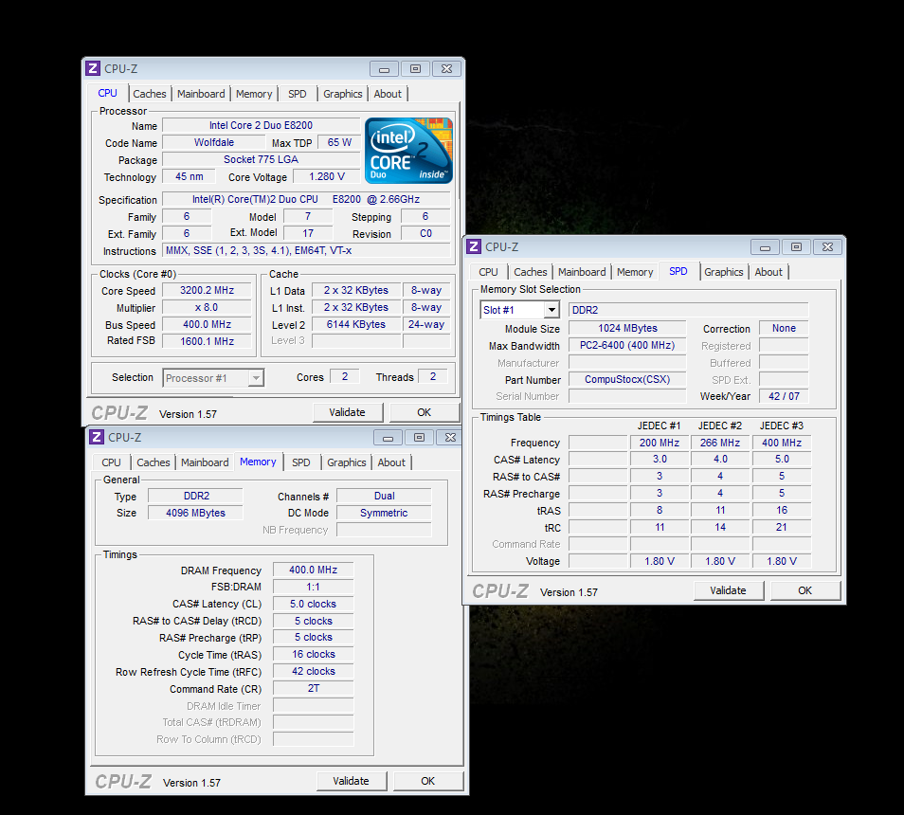The width and height of the screenshot is (904, 815).
Task: Switch to Mainboard tab in the CPU window
Action: (x=201, y=94)
